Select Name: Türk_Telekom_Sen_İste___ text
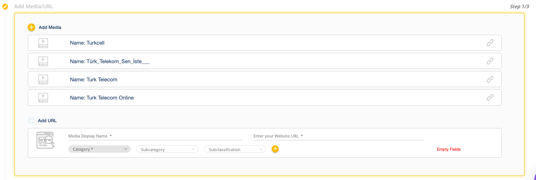The image size is (536, 180). point(110,61)
